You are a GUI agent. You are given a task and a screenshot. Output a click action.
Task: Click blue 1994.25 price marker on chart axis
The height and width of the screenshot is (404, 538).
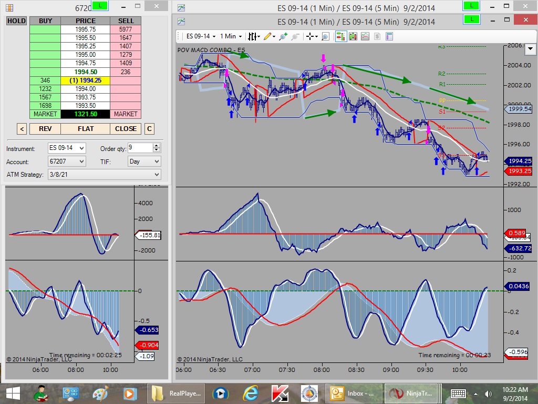point(518,161)
